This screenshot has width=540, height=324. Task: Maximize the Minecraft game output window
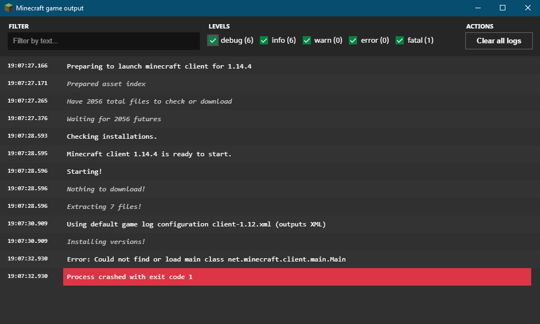tap(503, 8)
